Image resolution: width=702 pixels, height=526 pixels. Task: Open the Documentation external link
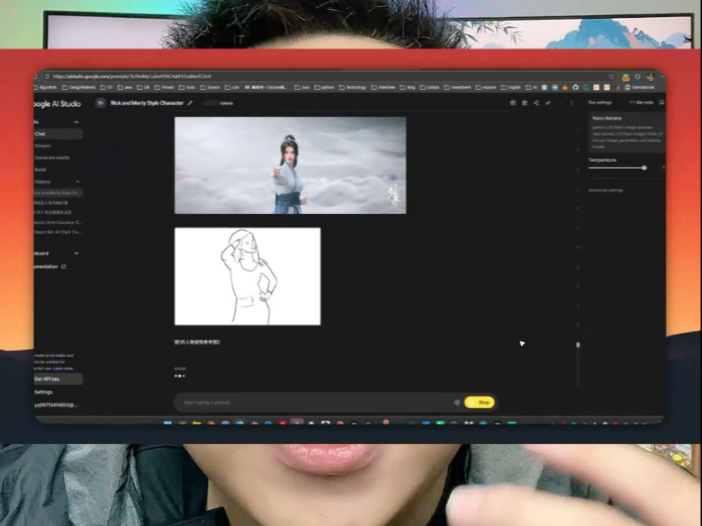click(x=50, y=266)
